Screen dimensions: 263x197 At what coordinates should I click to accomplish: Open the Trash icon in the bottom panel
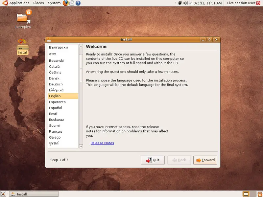tap(260, 194)
